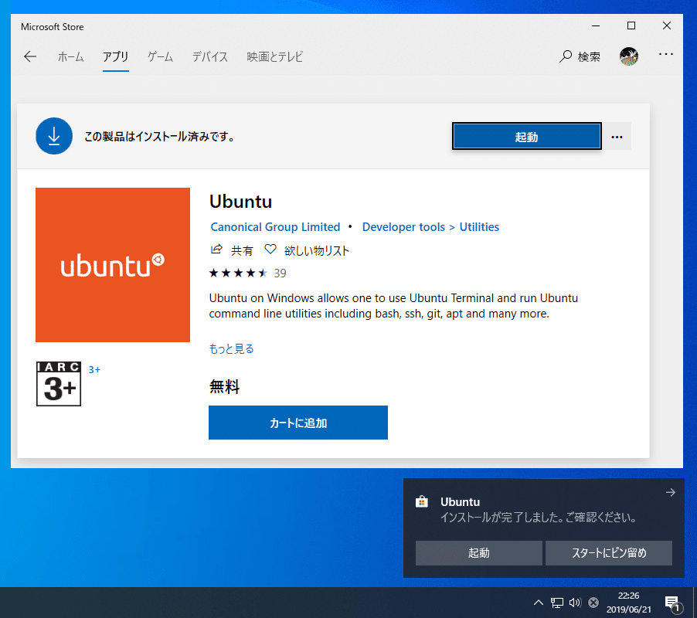Click the 共有 (share) icon
Image resolution: width=697 pixels, height=618 pixels.
[x=218, y=250]
